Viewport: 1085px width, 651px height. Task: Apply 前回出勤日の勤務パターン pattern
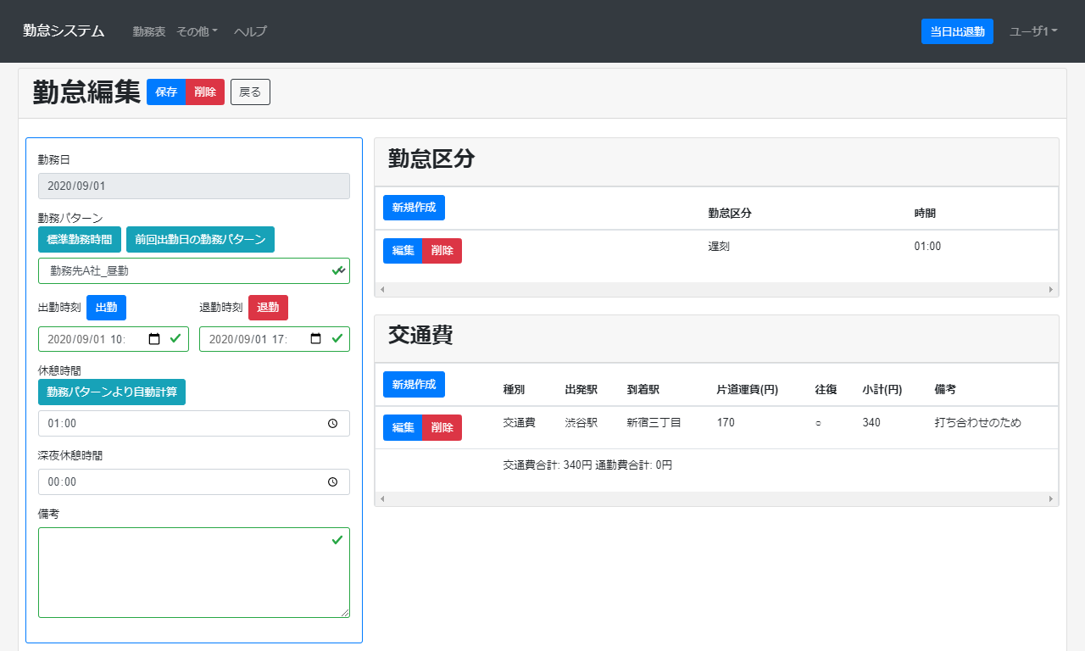201,239
